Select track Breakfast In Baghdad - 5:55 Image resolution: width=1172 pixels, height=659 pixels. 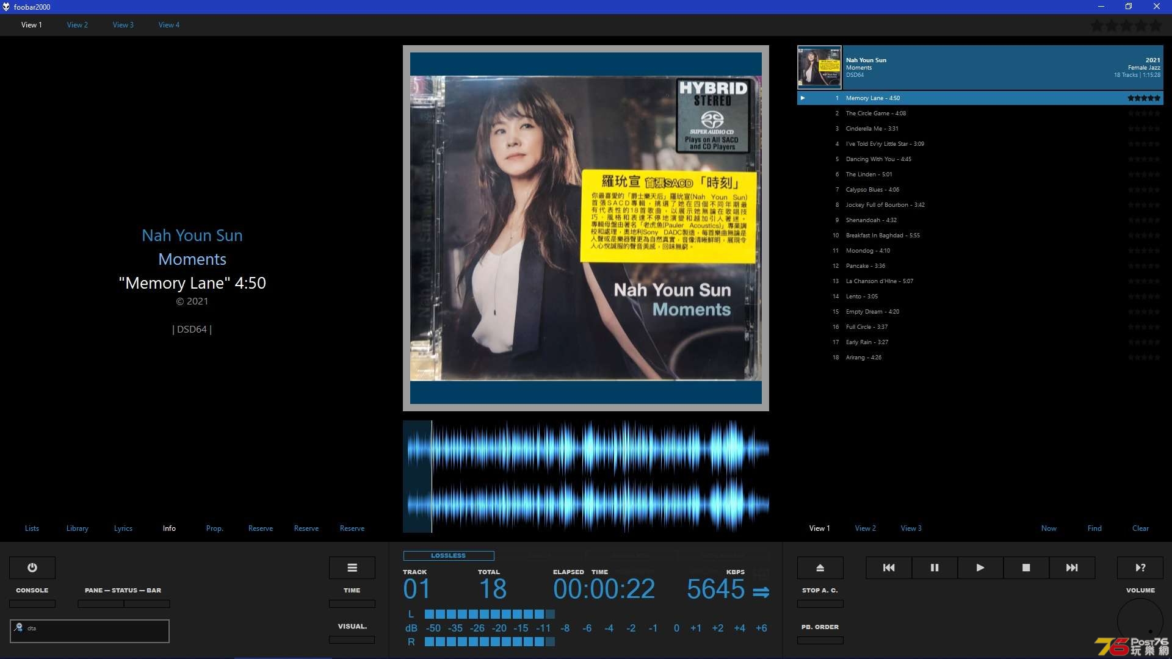[x=980, y=236]
